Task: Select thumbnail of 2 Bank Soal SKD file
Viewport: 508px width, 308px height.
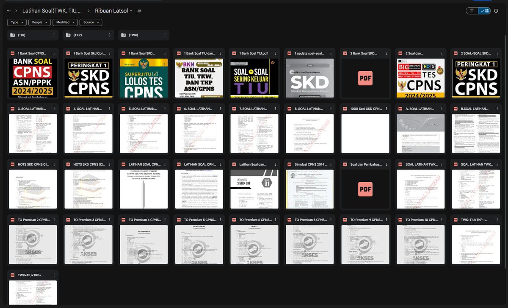Action: tap(366, 78)
